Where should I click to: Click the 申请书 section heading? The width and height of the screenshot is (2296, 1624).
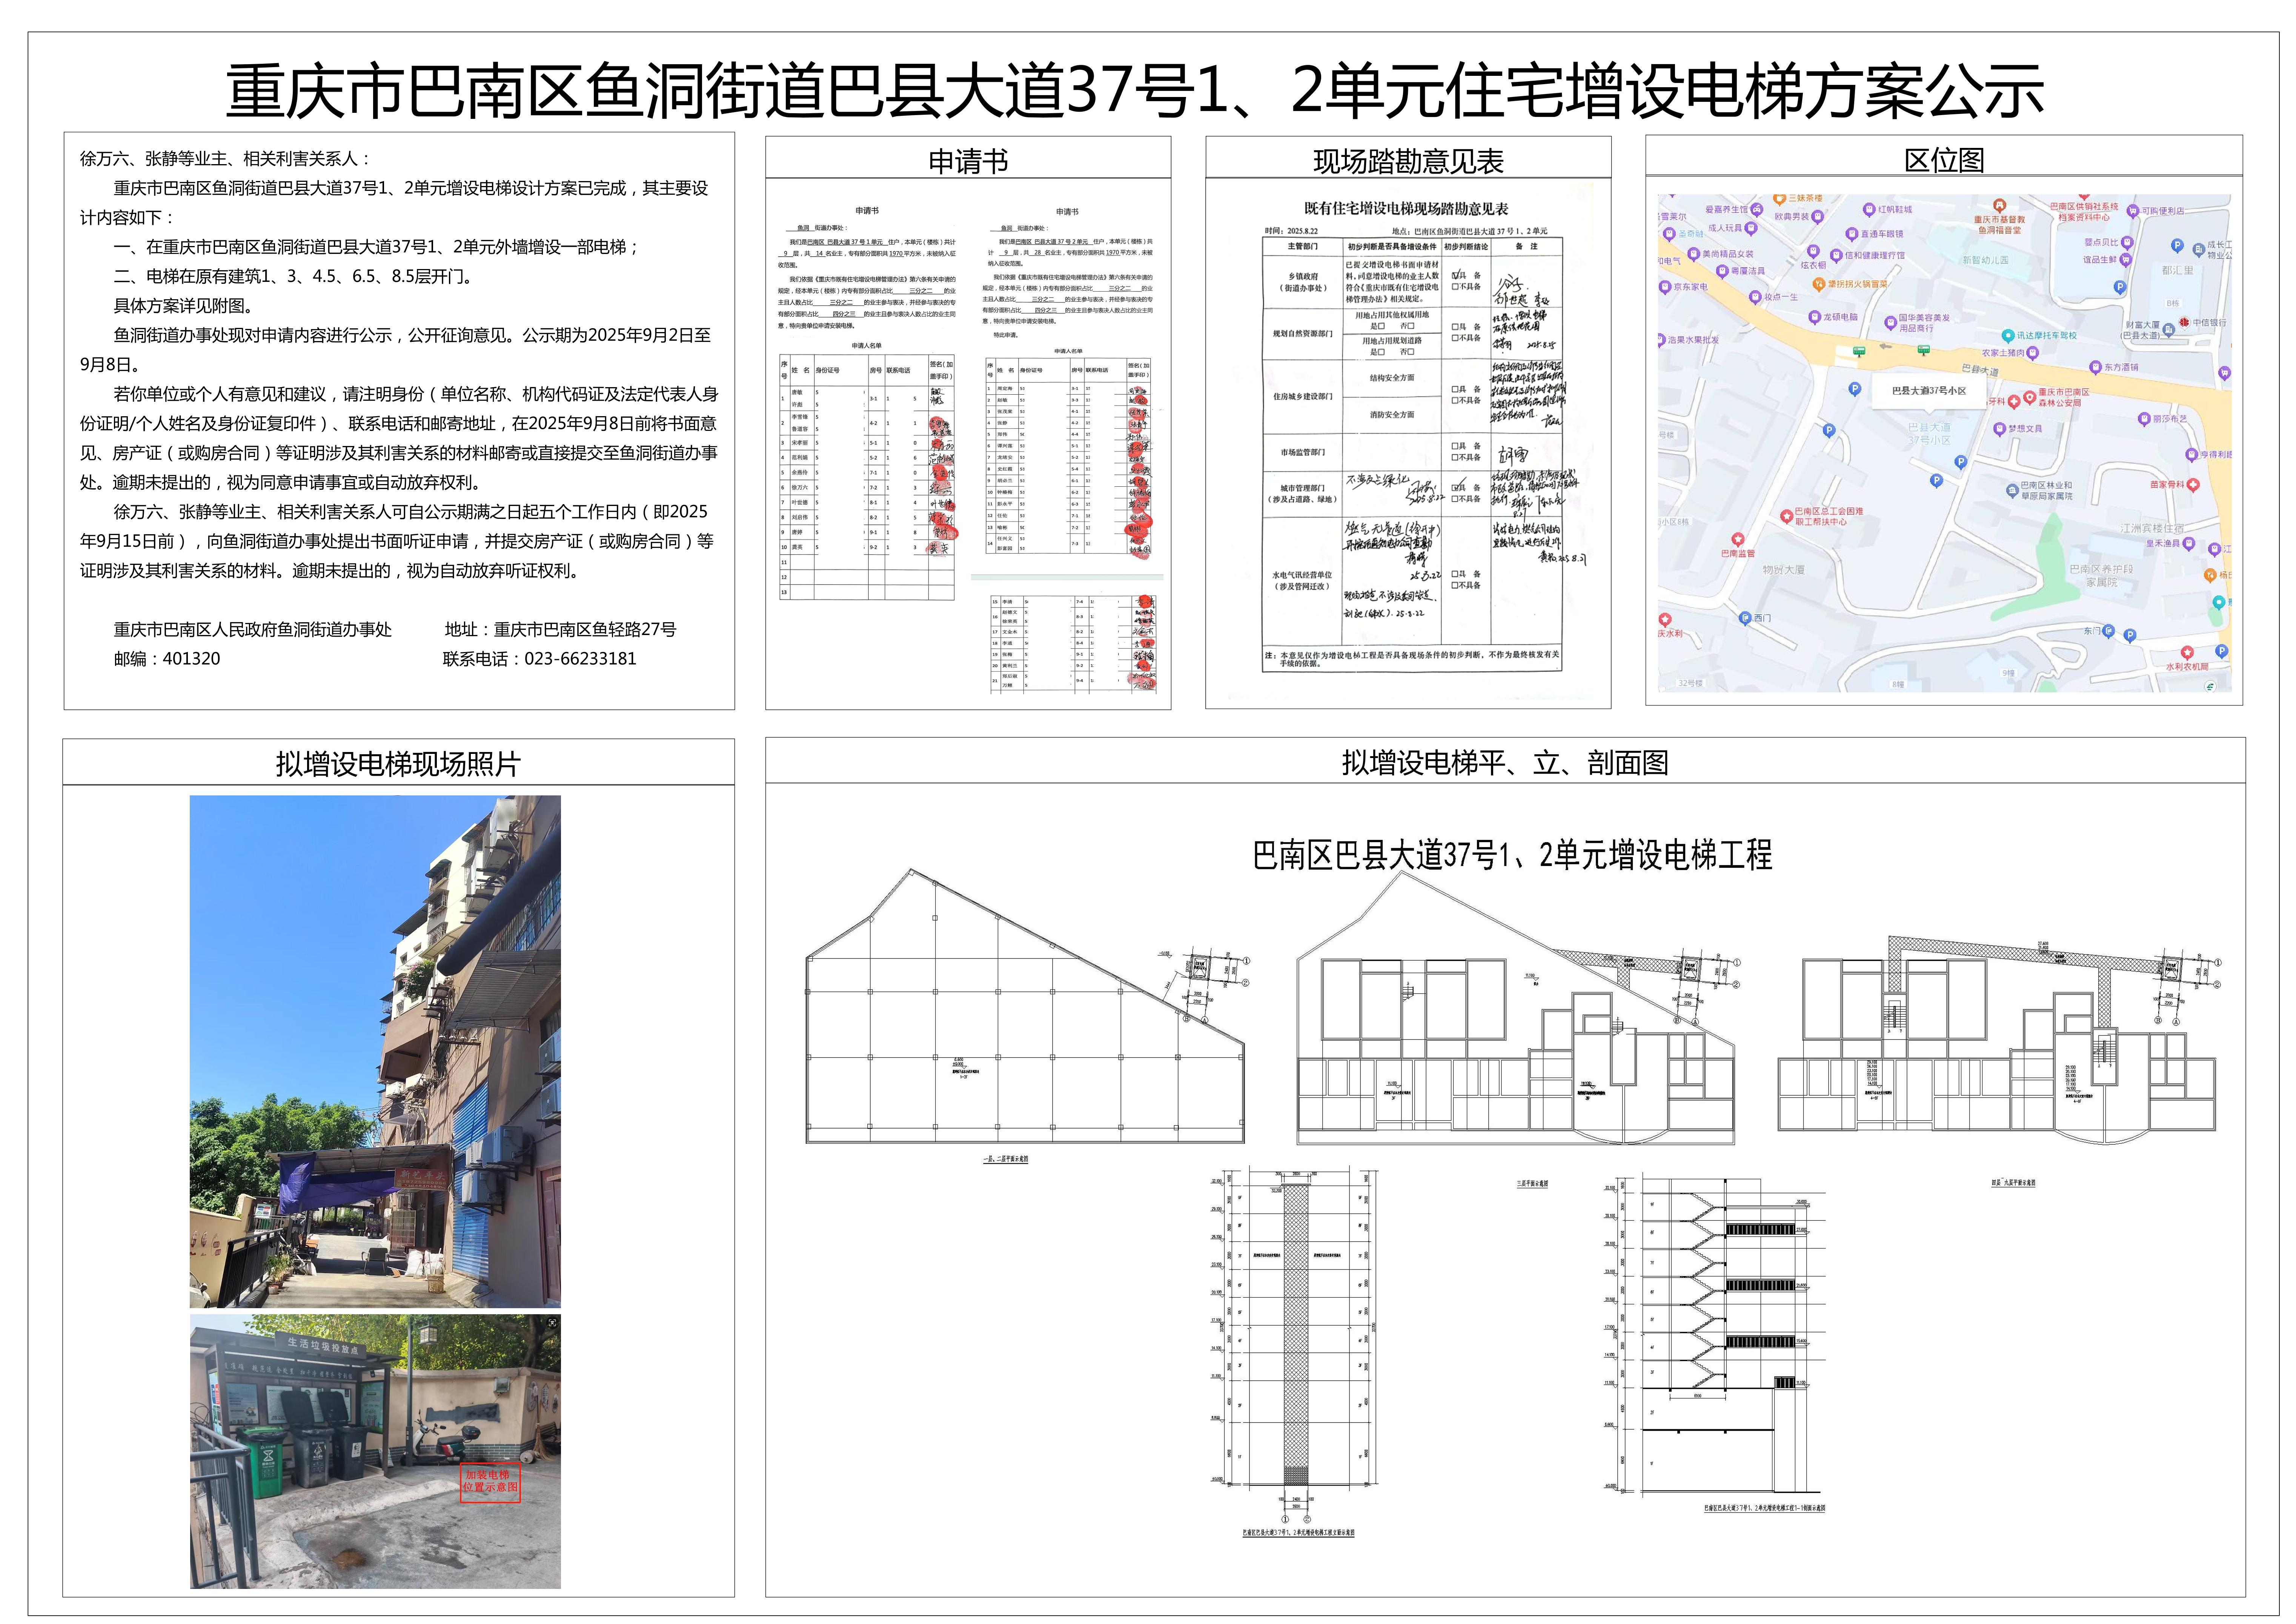click(968, 161)
